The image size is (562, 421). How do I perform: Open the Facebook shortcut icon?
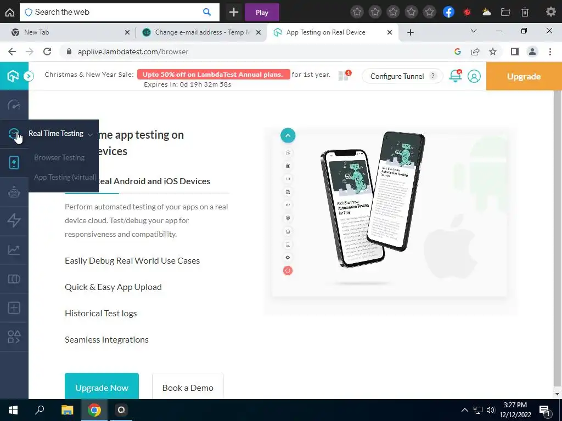448,12
